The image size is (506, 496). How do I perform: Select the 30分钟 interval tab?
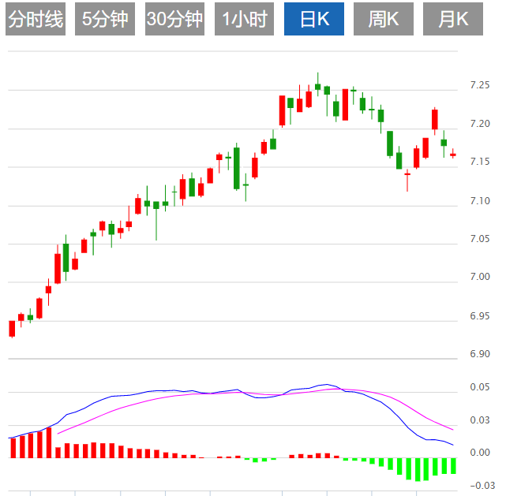point(174,19)
